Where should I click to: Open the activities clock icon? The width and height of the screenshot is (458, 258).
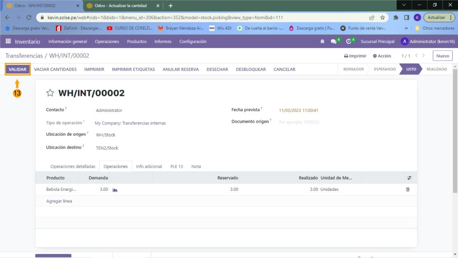[348, 42]
